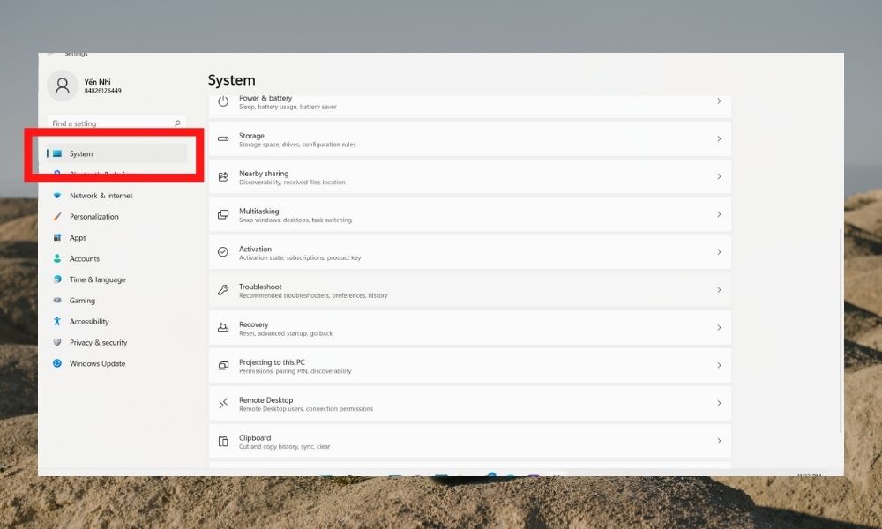The height and width of the screenshot is (529, 882).
Task: Click the Activation checkmark icon
Action: (222, 252)
